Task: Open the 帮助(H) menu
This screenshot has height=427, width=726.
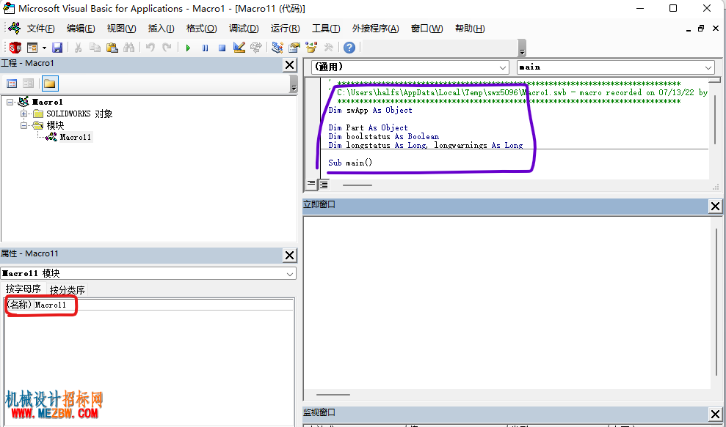Action: (470, 28)
